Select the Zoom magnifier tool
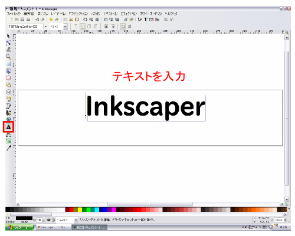The image size is (295, 236). pos(8,57)
